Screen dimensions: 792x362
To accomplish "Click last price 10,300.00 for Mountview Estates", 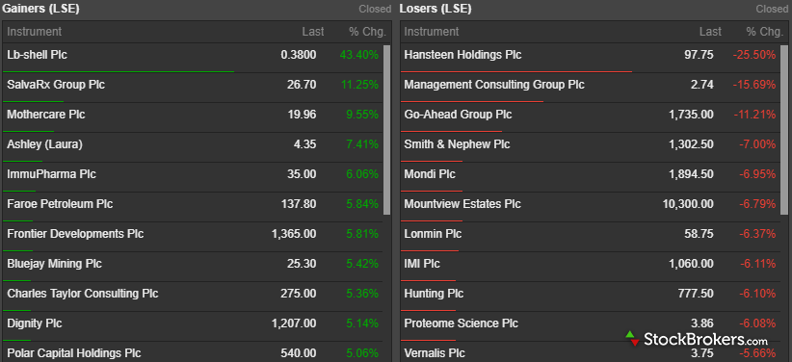I will (x=688, y=203).
